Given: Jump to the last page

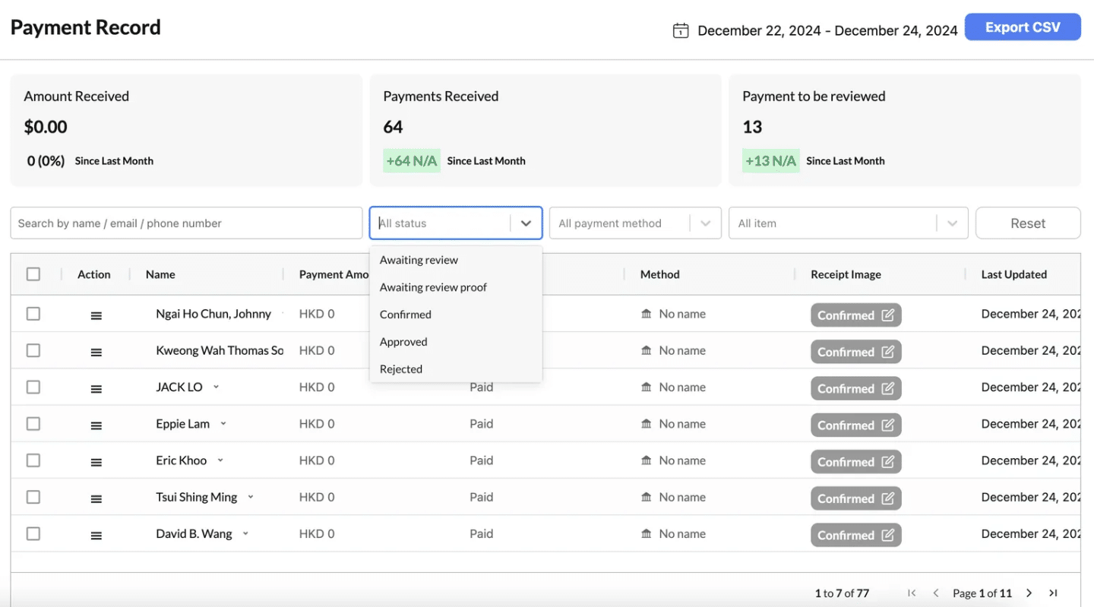Looking at the screenshot, I should (x=1053, y=593).
